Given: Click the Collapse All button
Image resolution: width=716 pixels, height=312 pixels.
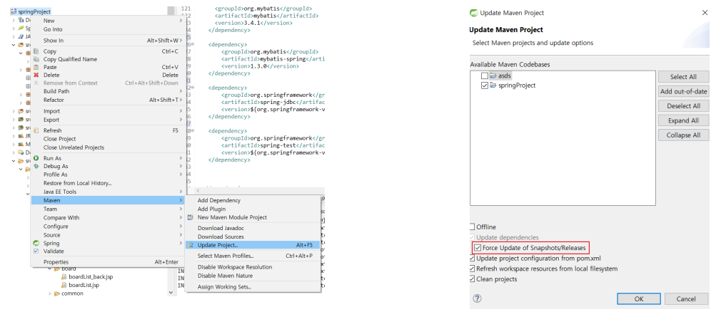Looking at the screenshot, I should 684,135.
